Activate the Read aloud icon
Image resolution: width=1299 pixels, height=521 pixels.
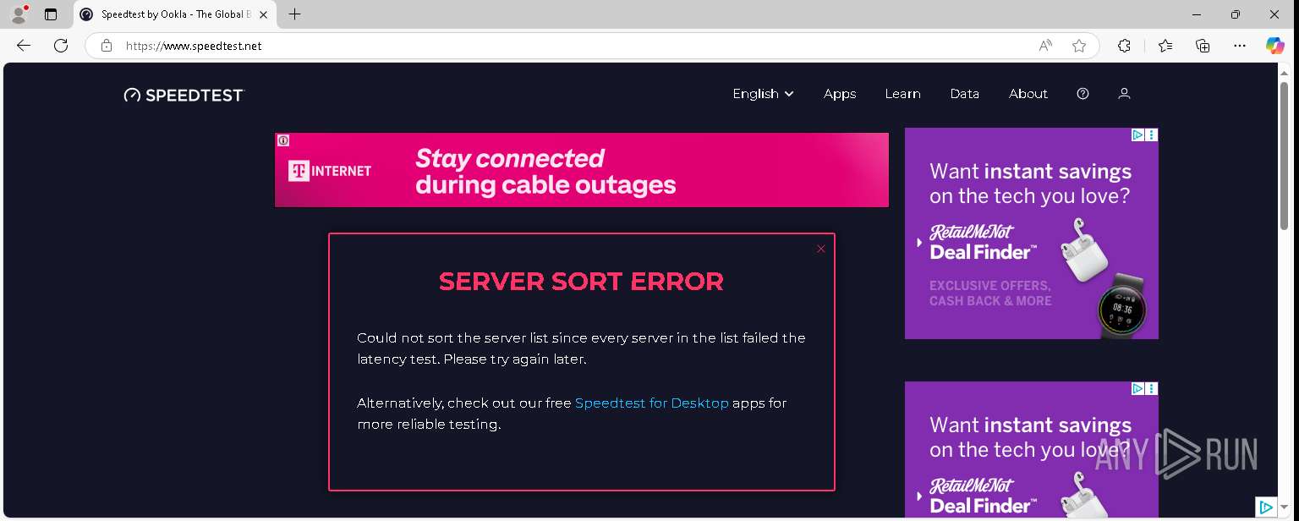point(1045,46)
